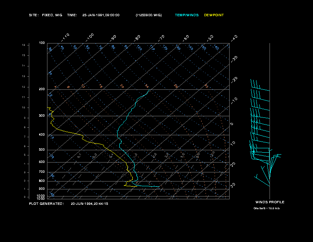Click the -30 temperature label on right edge
The width and height of the screenshot is (313, 242).
pos(234,59)
